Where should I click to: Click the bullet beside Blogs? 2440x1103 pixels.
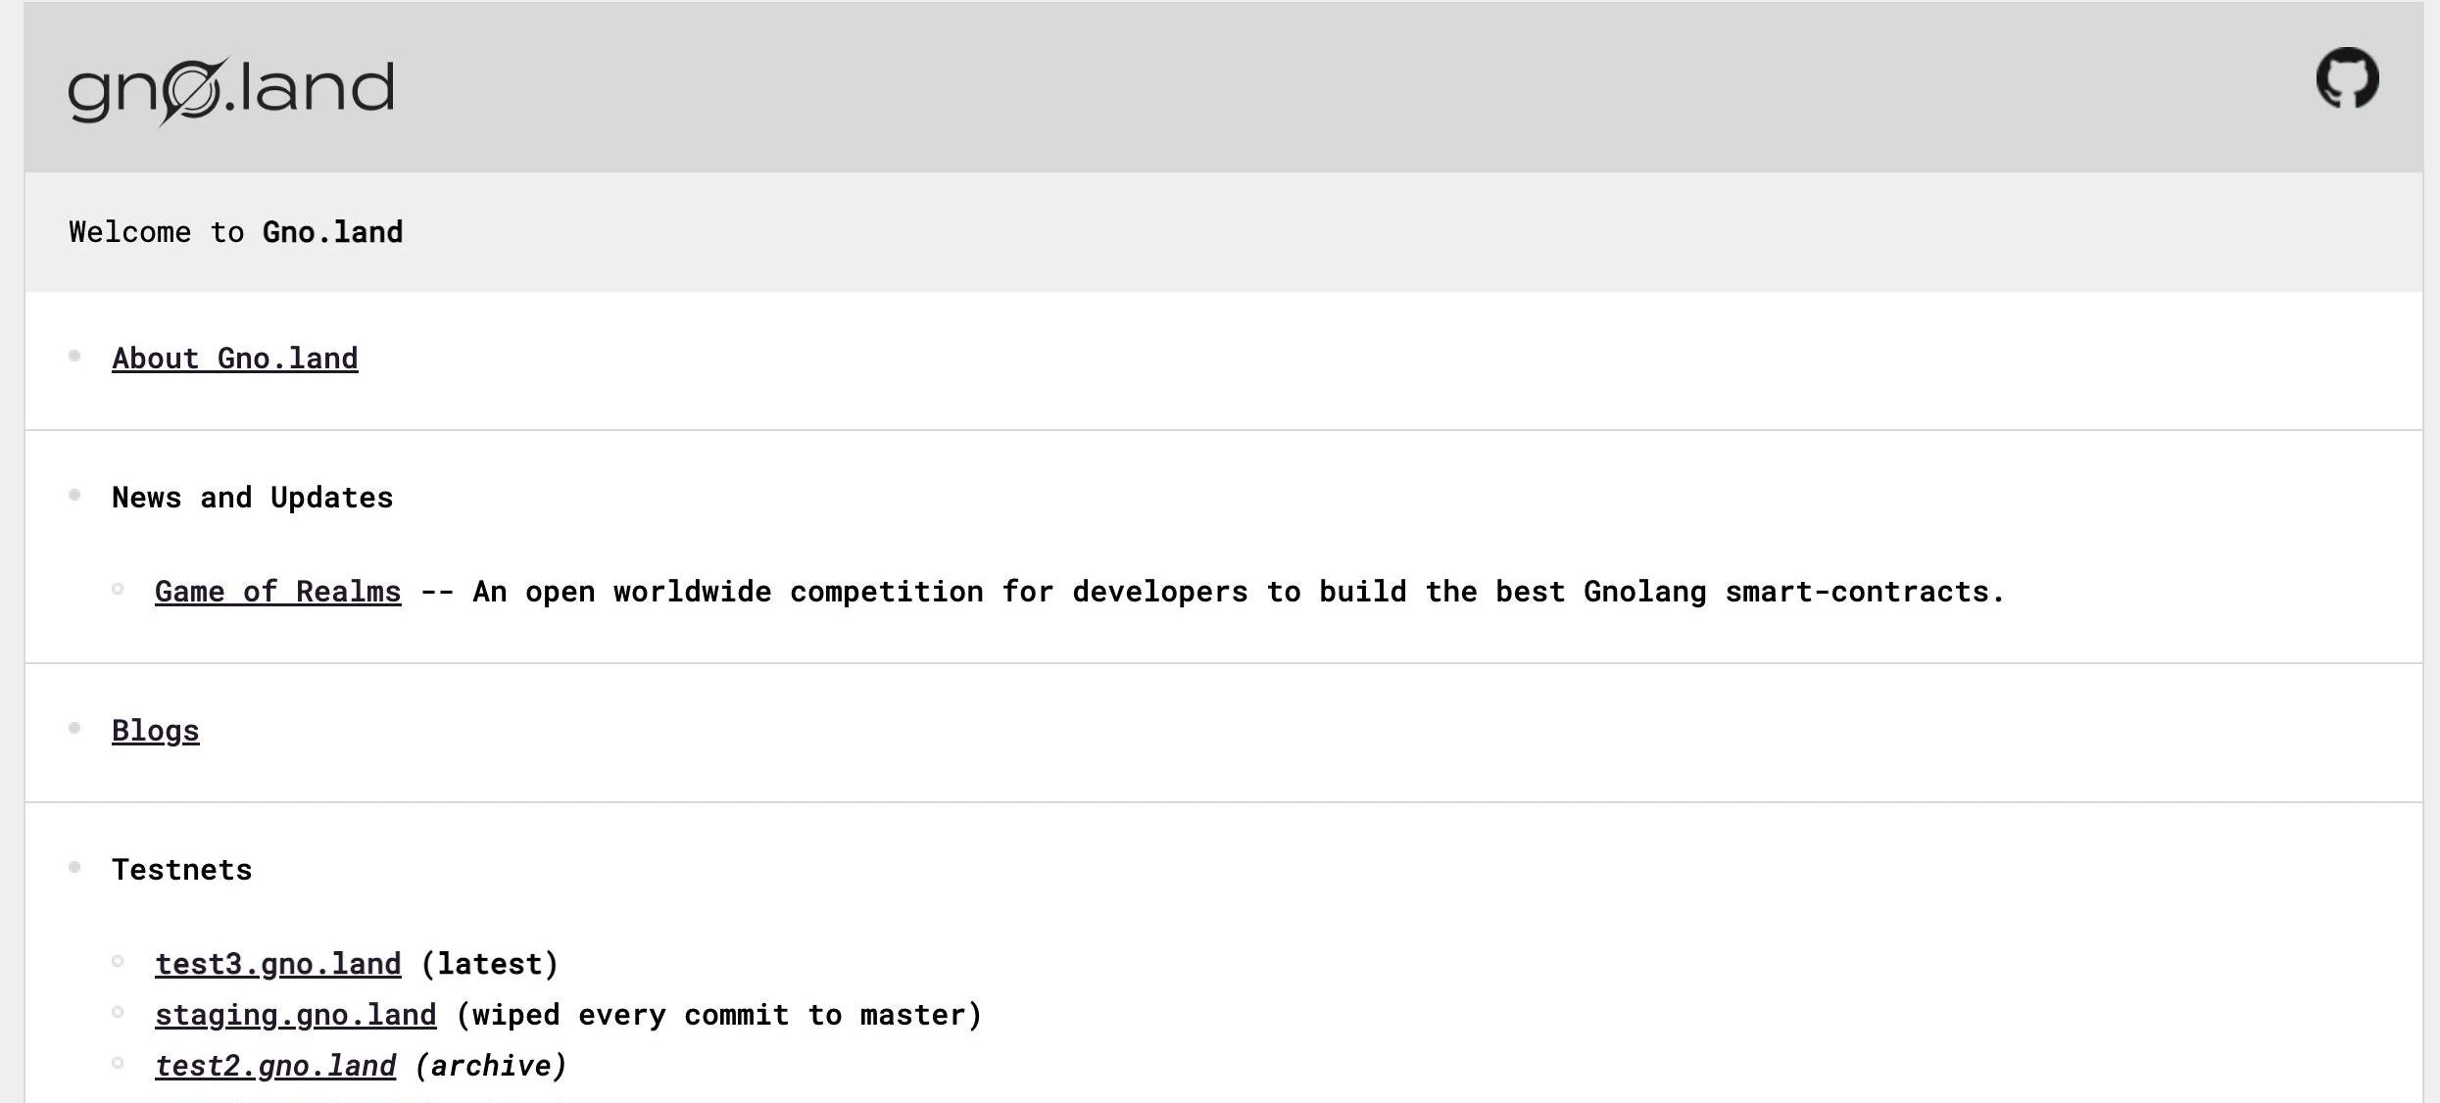(74, 728)
